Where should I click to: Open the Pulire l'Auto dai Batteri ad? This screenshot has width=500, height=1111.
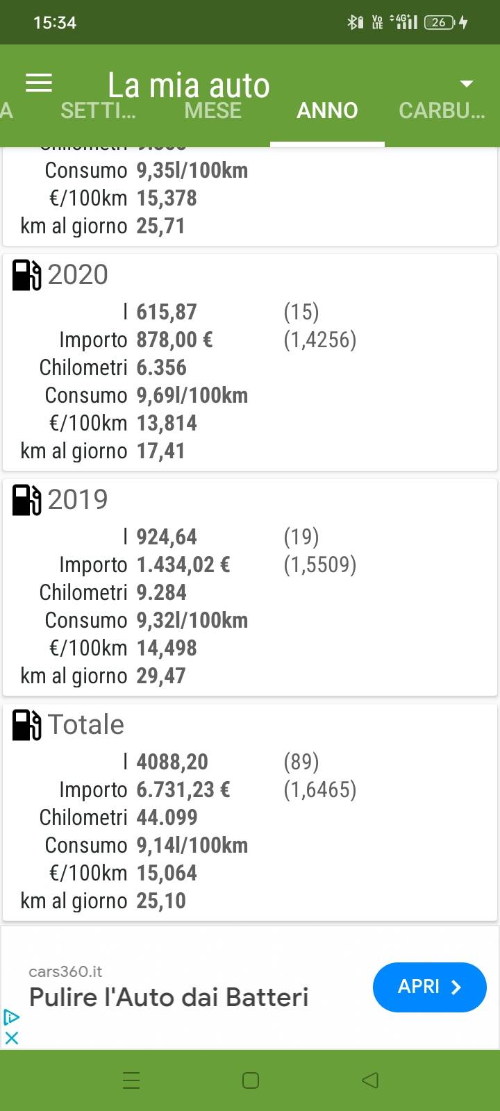(169, 997)
